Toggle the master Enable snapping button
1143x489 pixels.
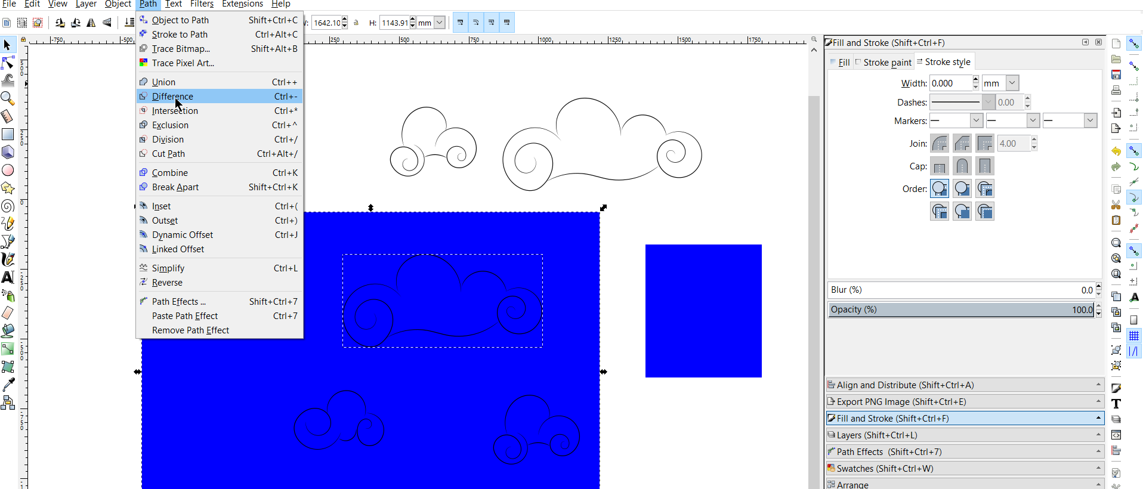click(1134, 44)
